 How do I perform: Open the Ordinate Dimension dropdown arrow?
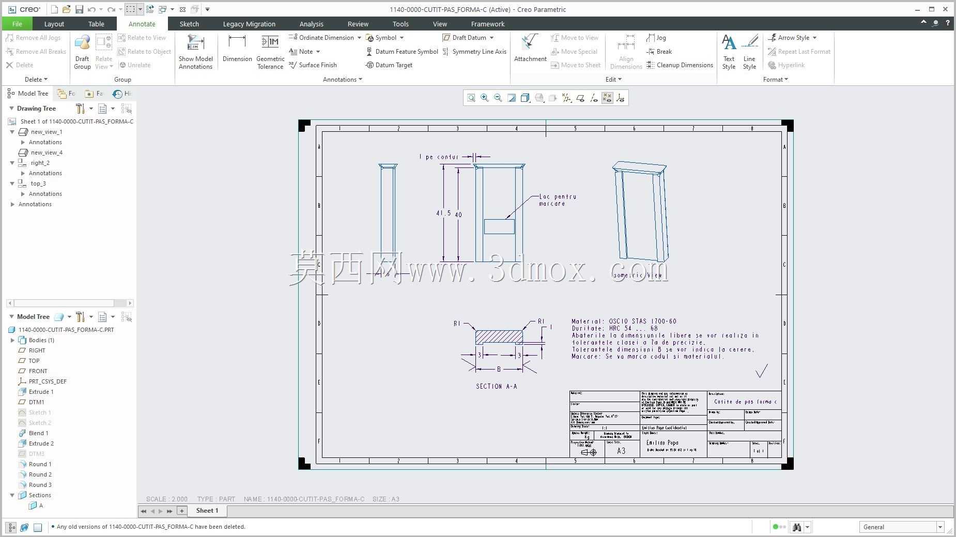click(359, 38)
